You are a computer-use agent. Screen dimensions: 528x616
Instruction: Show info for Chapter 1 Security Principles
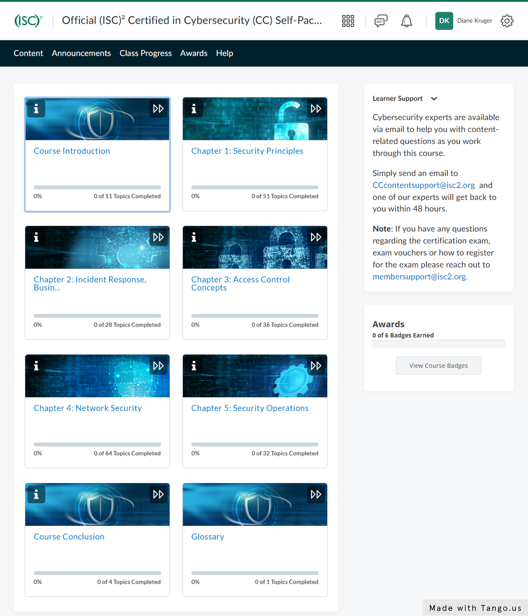[194, 108]
